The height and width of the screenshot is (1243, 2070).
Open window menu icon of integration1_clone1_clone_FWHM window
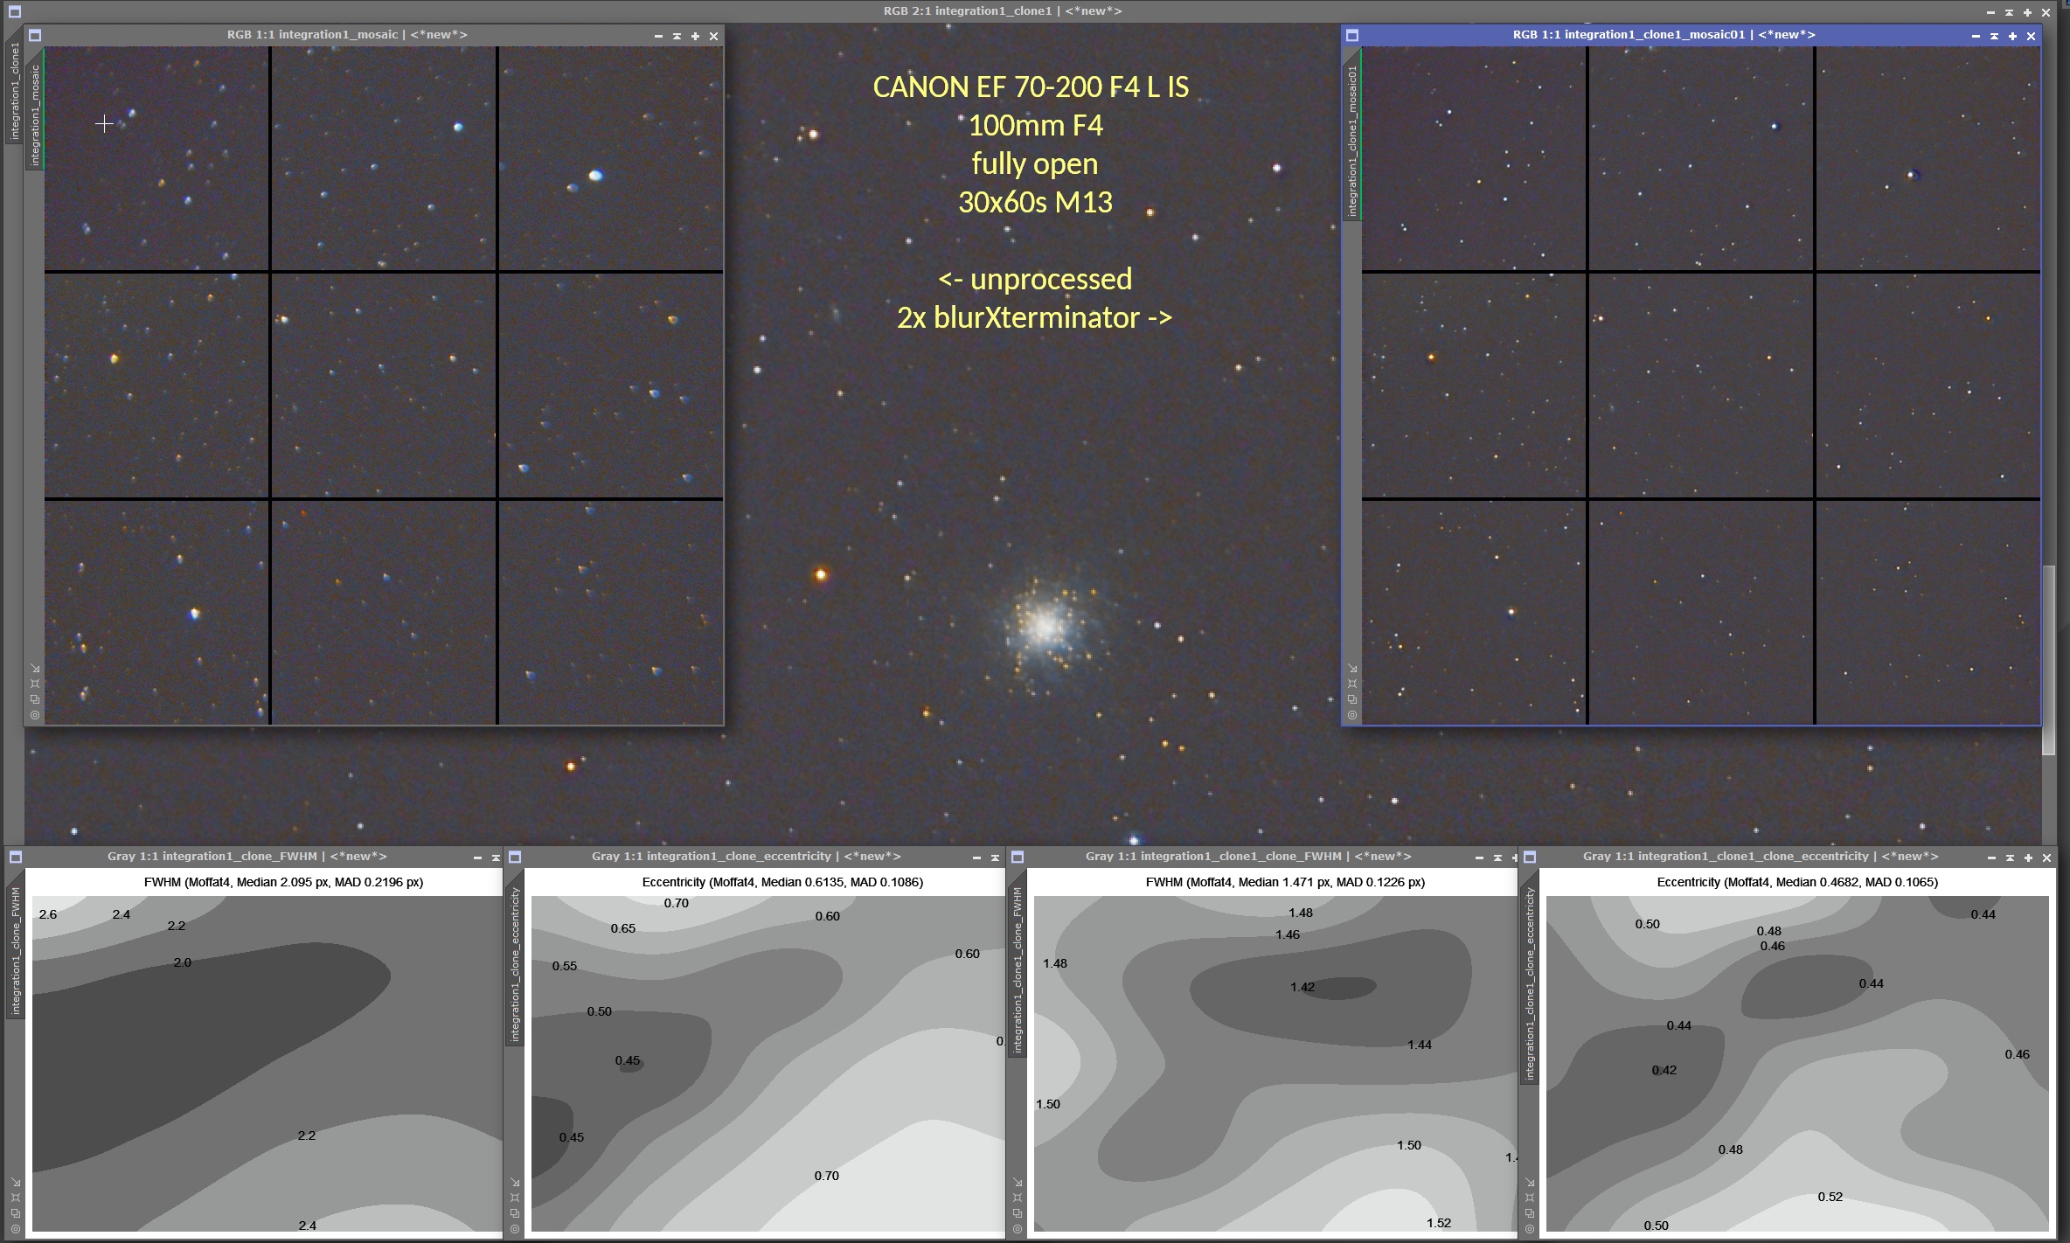[1018, 857]
